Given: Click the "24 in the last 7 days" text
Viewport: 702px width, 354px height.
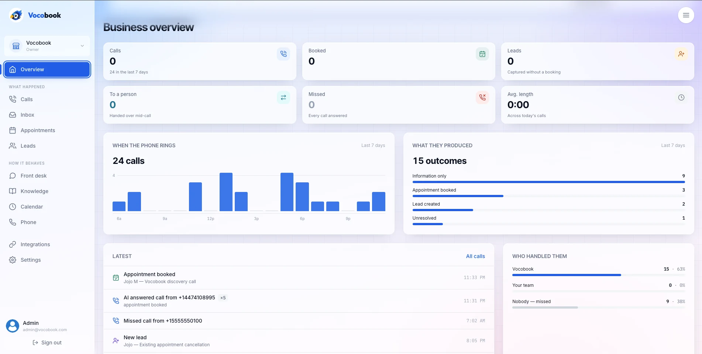Looking at the screenshot, I should click(x=129, y=72).
